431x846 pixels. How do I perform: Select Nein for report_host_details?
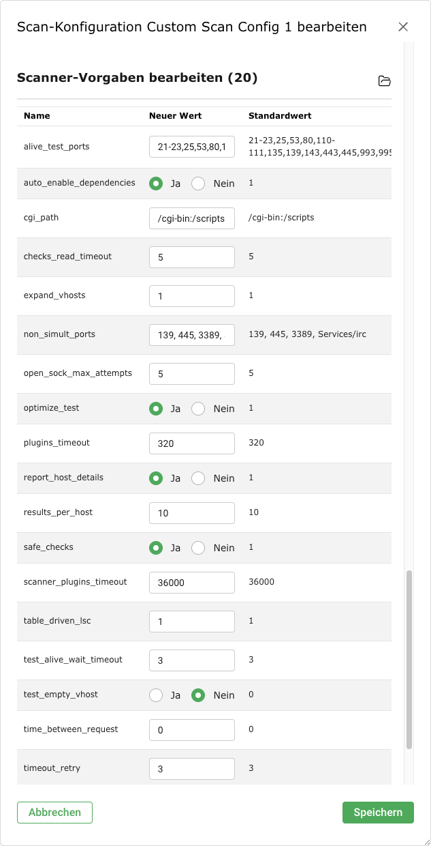198,478
